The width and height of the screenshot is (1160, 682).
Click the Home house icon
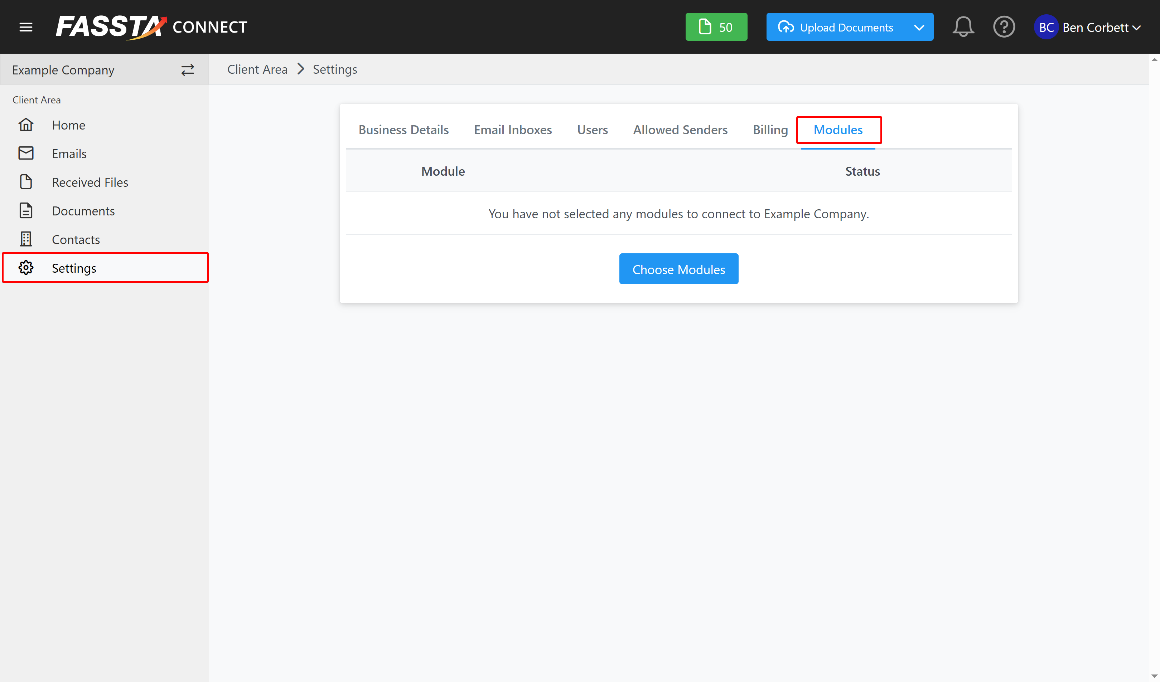(x=26, y=125)
